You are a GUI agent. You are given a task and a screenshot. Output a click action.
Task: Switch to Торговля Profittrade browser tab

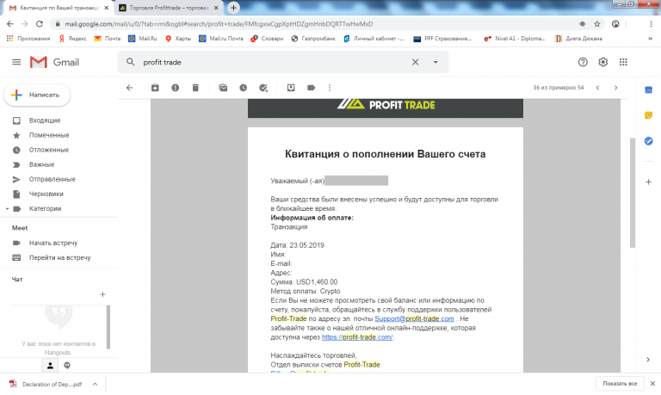(170, 8)
